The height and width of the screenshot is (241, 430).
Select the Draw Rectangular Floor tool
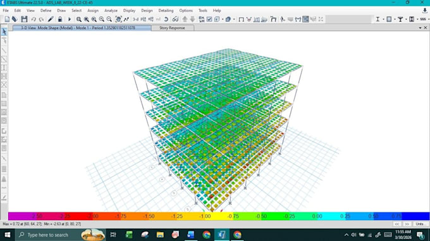pos(4,104)
